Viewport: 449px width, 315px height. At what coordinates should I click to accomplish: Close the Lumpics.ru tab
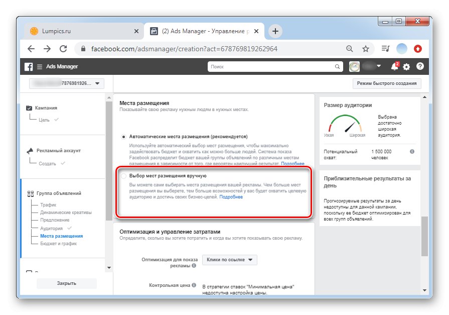[136, 31]
